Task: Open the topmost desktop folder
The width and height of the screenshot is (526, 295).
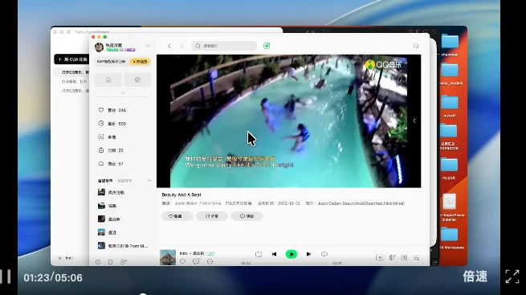Action: point(450,42)
